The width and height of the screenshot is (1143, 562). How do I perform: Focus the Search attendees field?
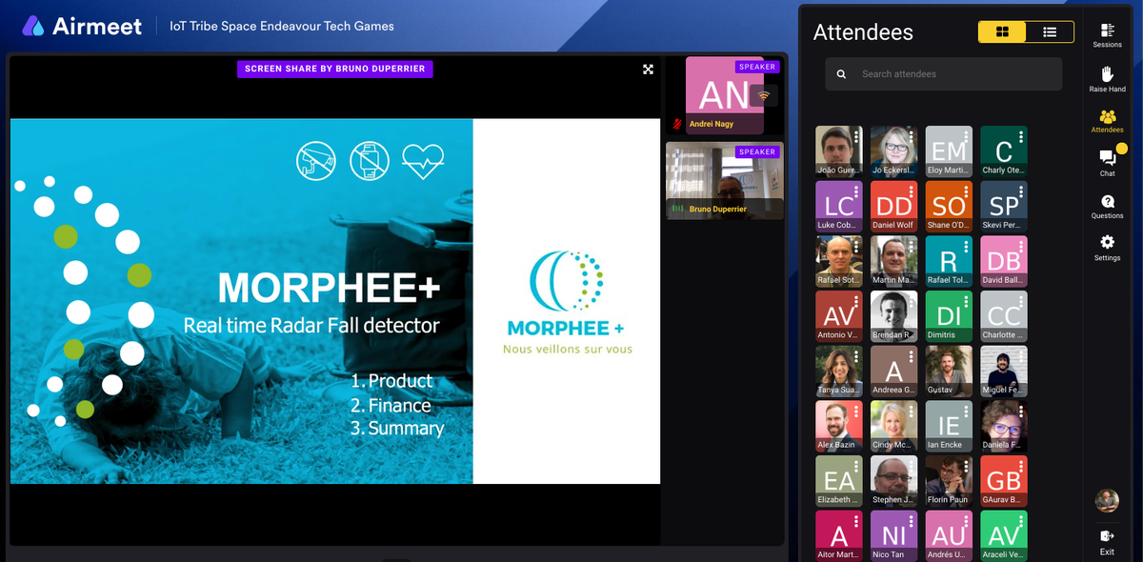pyautogui.click(x=943, y=74)
